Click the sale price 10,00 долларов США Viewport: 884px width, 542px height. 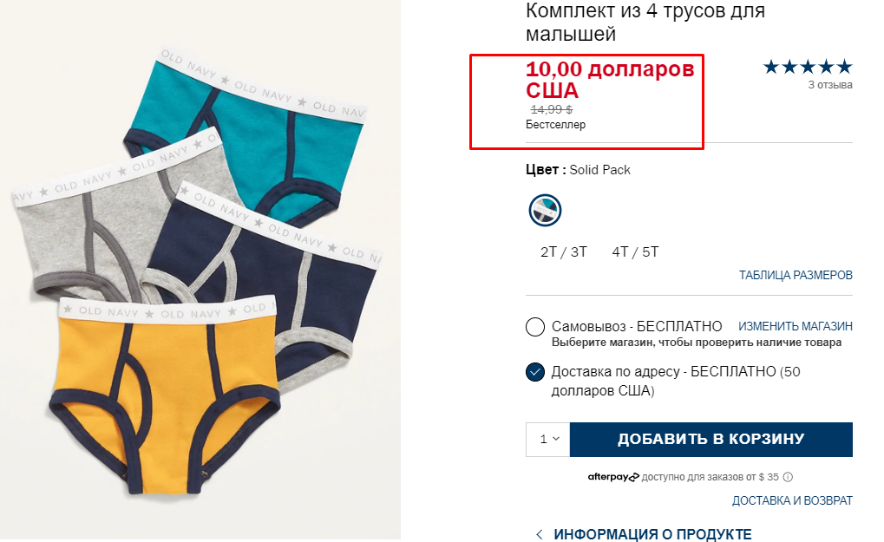(x=610, y=80)
